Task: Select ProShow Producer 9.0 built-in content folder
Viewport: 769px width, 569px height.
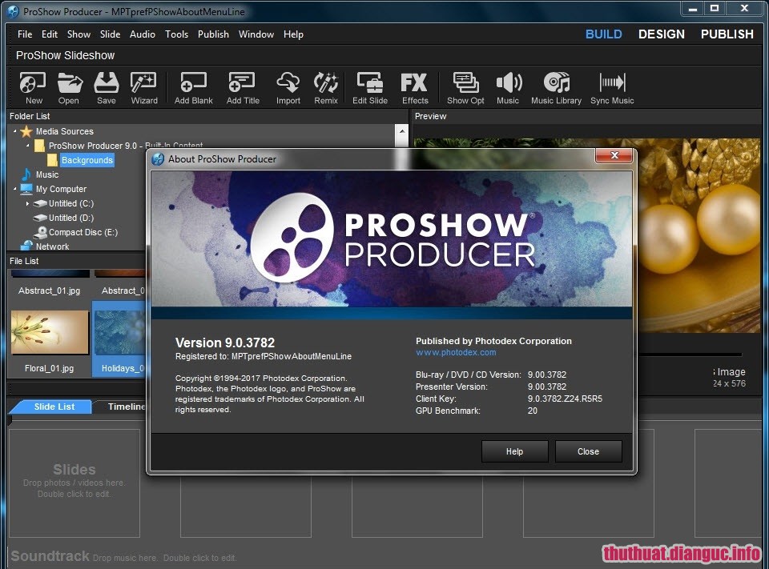Action: tap(119, 146)
